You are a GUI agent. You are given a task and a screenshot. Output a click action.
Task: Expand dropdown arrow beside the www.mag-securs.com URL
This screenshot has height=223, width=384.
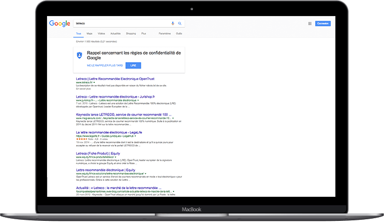(x=173, y=118)
